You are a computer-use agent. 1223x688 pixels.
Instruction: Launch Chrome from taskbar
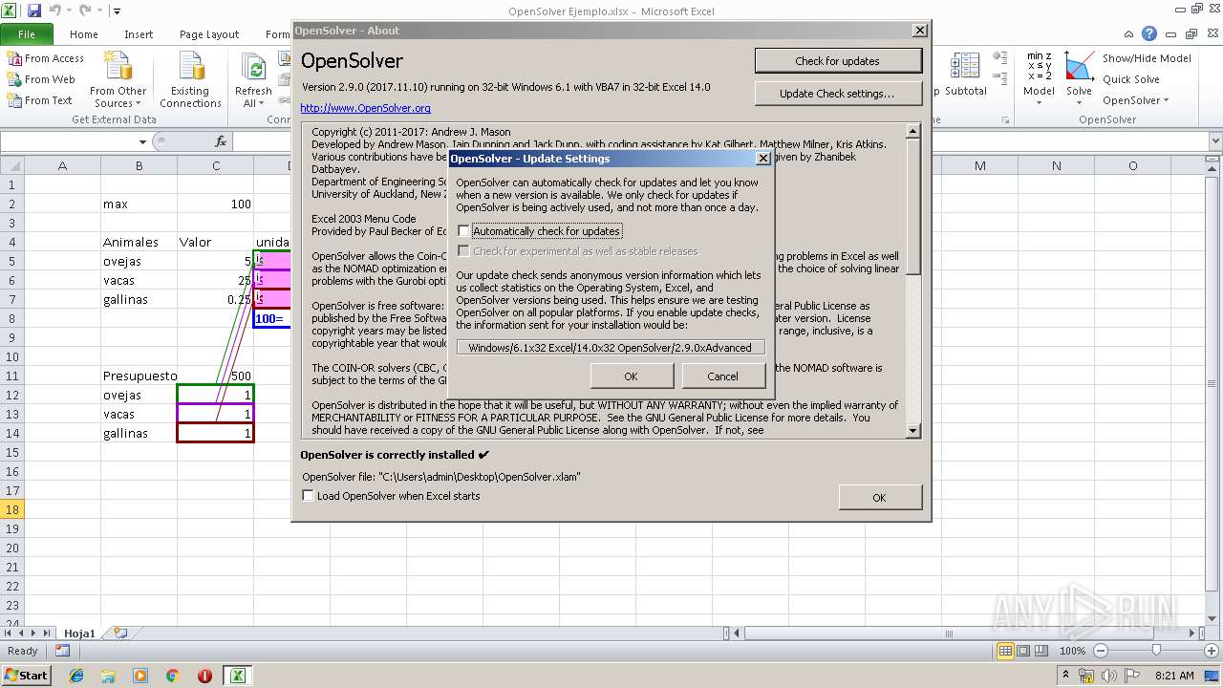click(172, 676)
